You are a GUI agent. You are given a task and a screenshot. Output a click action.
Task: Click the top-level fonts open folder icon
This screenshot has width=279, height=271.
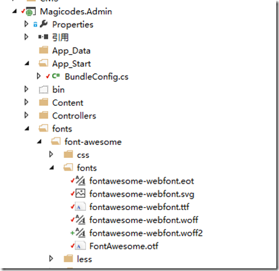coord(43,128)
